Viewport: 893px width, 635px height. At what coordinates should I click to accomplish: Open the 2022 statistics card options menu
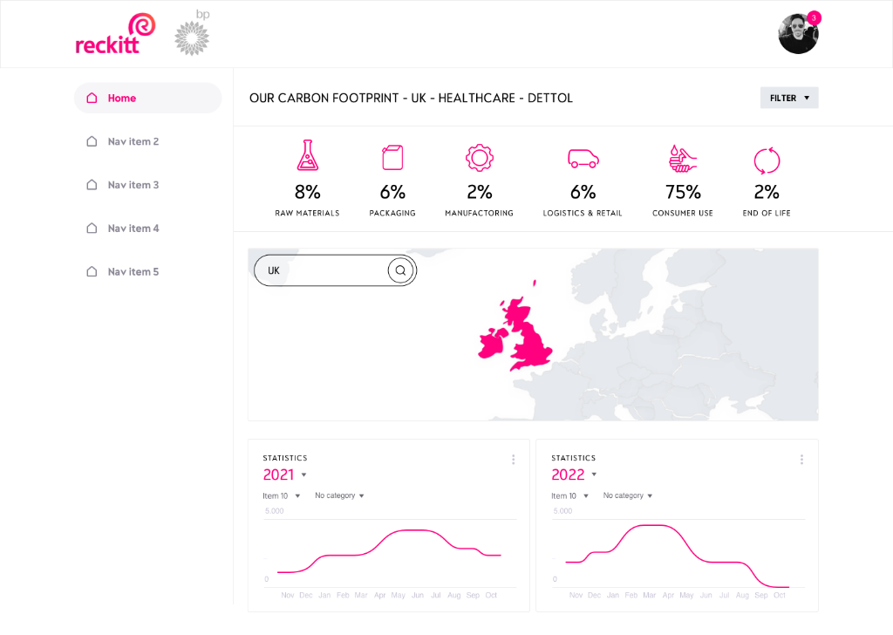tap(801, 459)
